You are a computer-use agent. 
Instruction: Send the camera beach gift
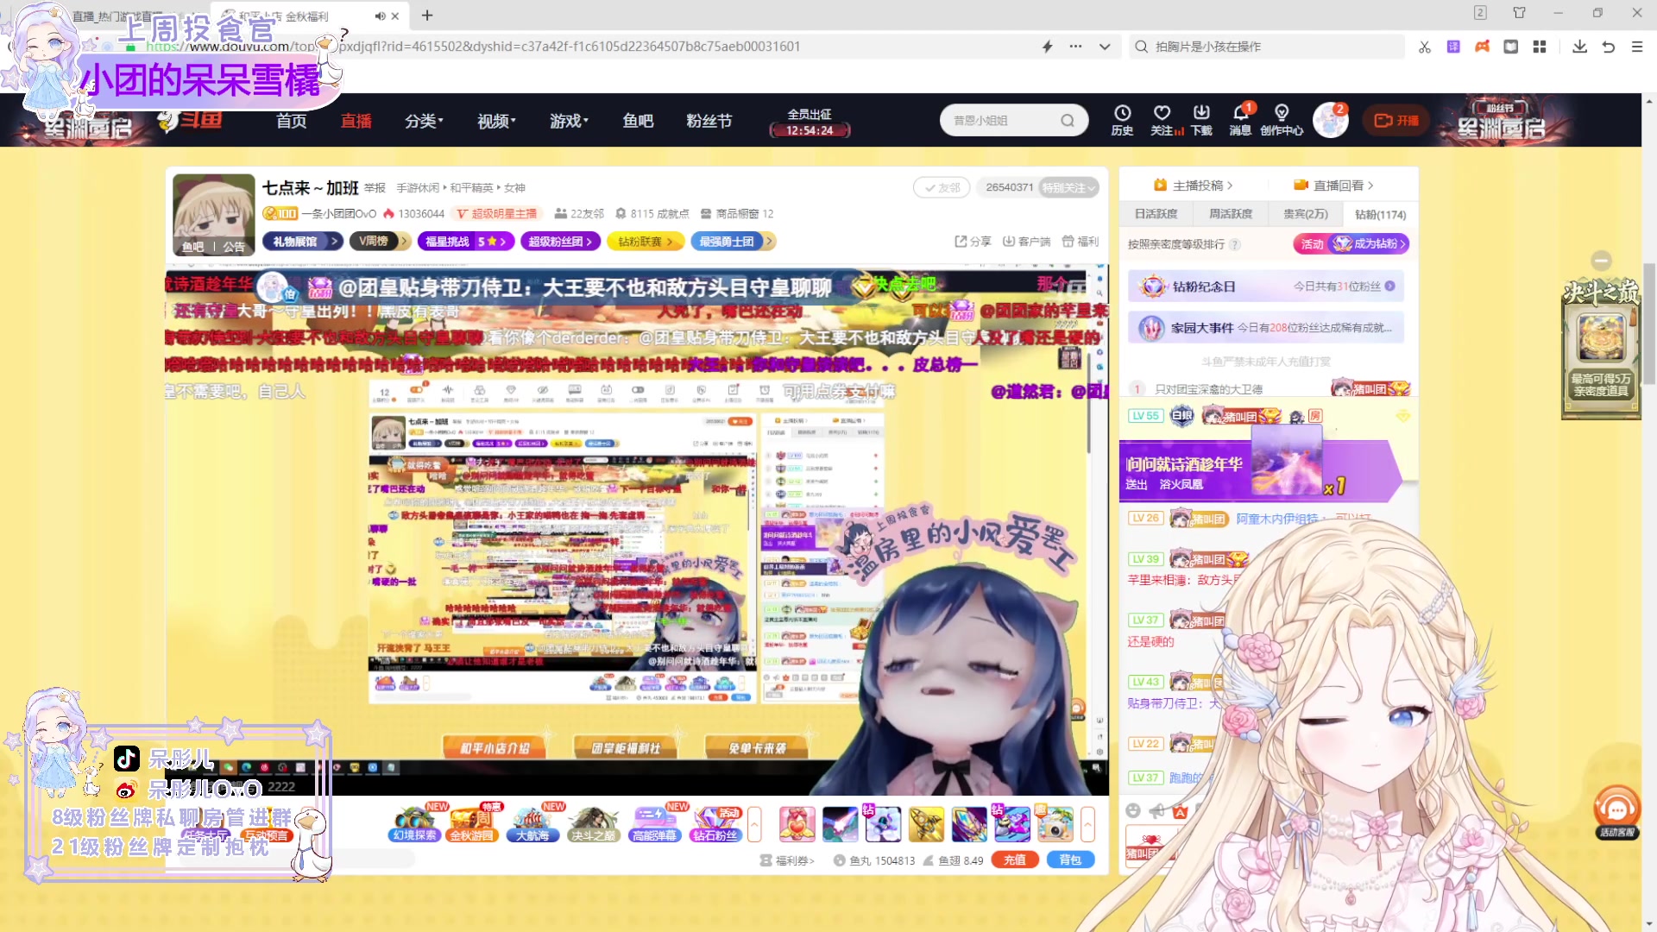coord(1055,824)
